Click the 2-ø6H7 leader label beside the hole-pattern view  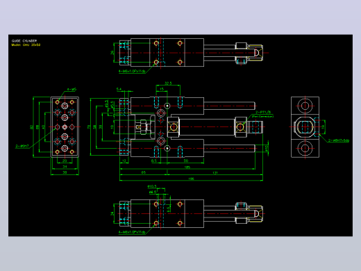22,146
